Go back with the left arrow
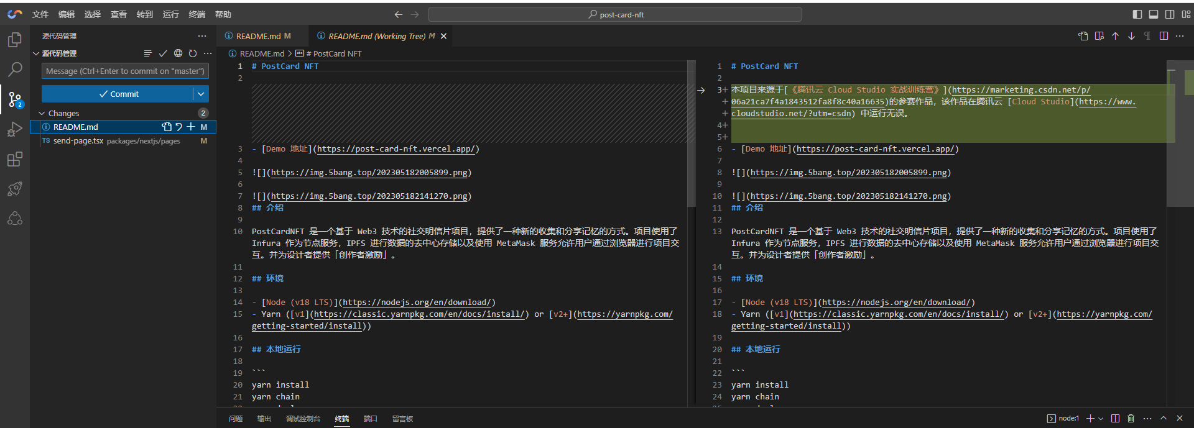Screen dimensions: 1194x428 click(399, 14)
